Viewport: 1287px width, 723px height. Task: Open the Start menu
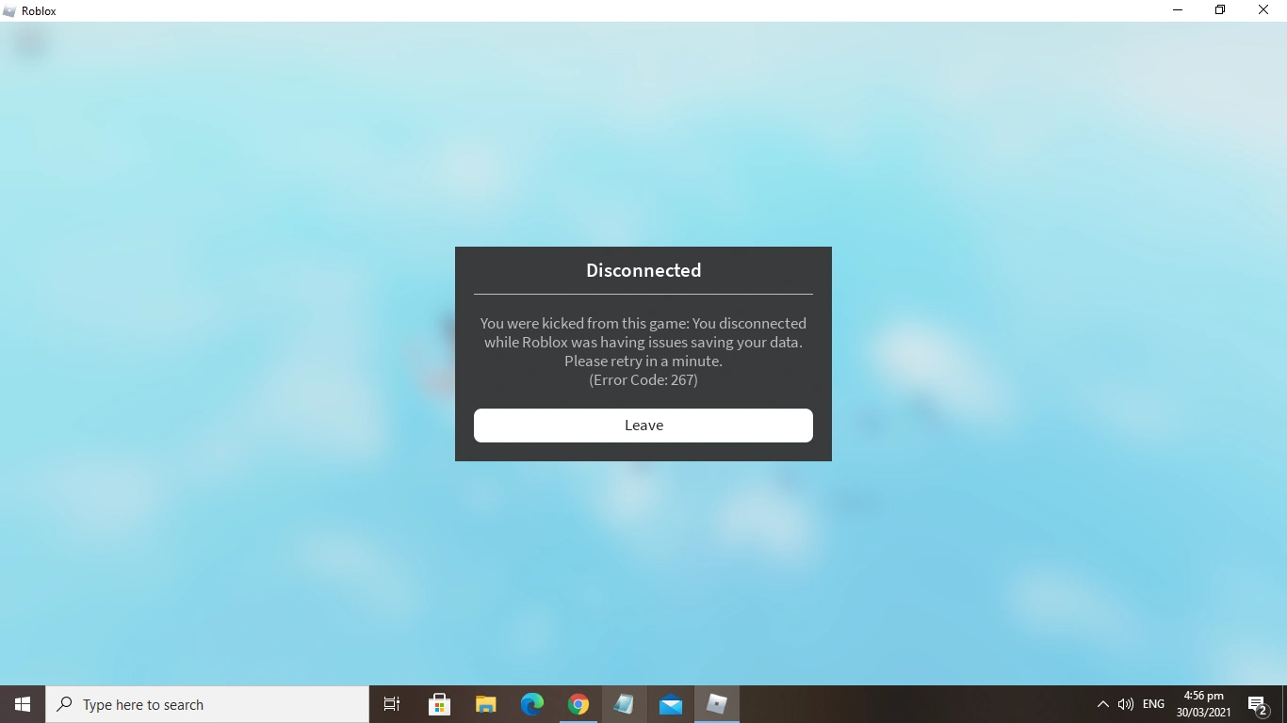(21, 703)
